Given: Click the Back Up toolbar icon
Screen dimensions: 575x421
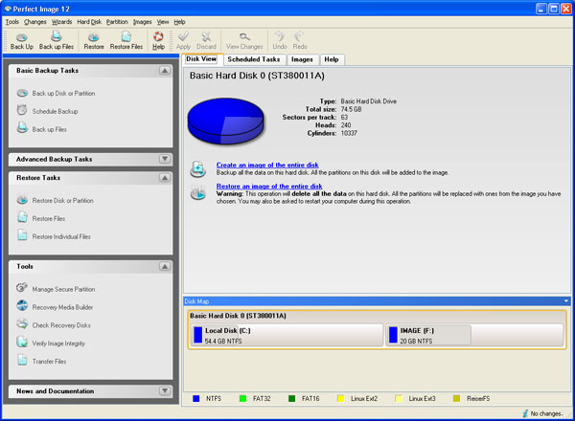Looking at the screenshot, I should point(21,39).
